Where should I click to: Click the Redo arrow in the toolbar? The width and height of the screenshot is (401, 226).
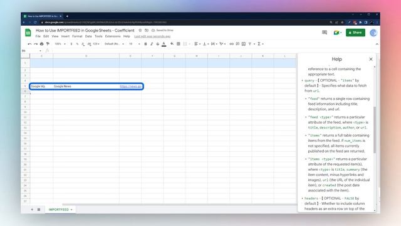(x=36, y=44)
